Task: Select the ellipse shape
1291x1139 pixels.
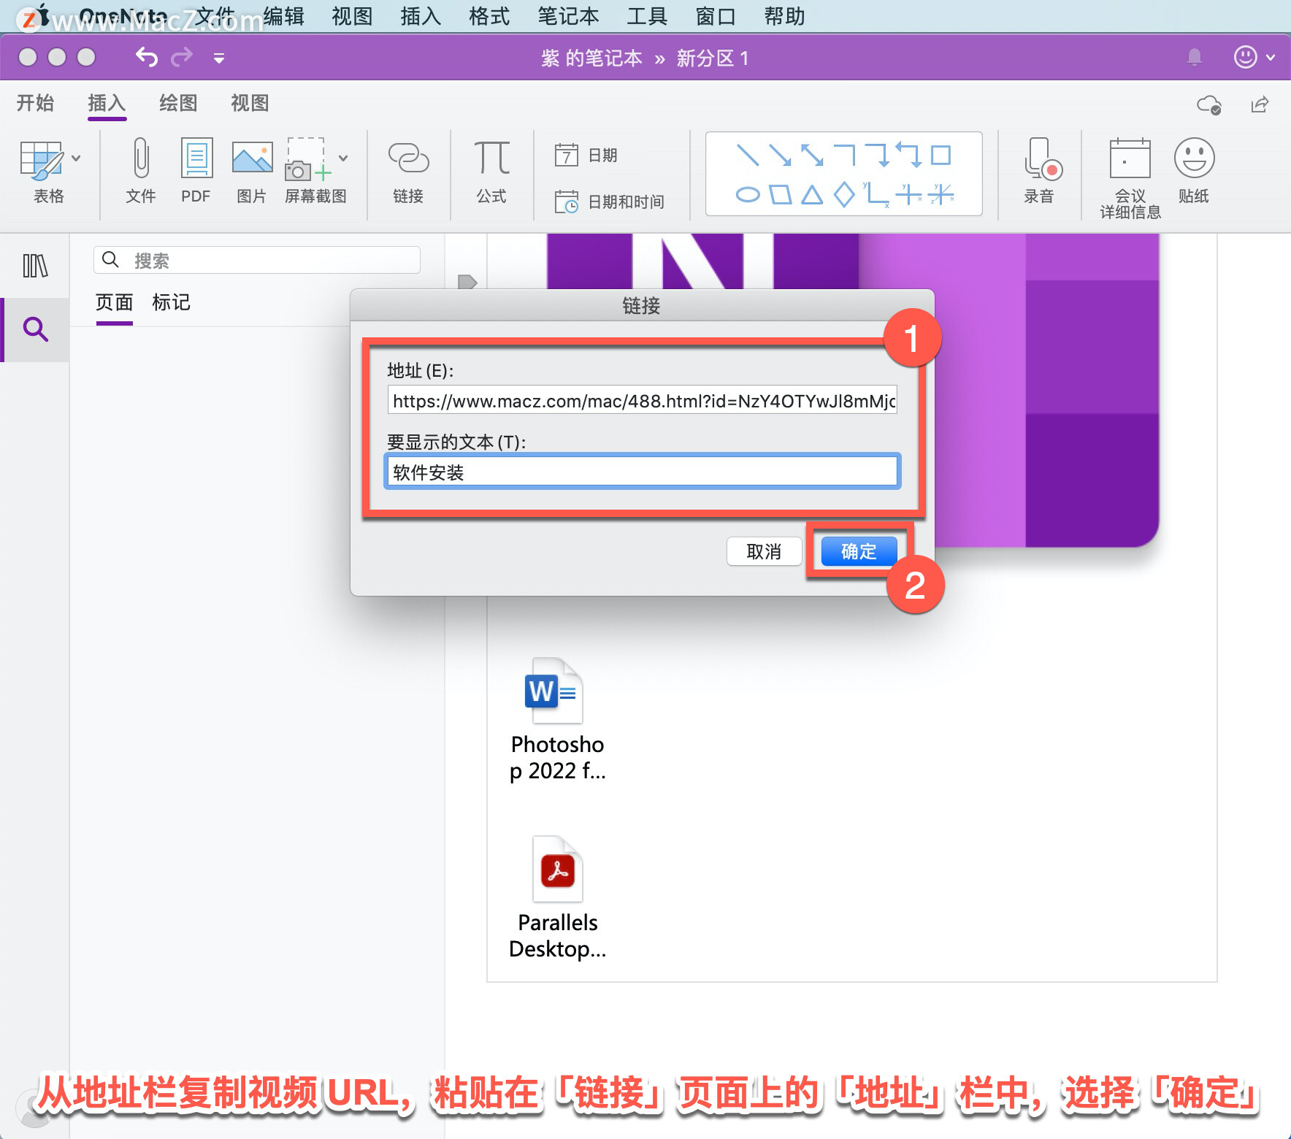Action: (747, 195)
